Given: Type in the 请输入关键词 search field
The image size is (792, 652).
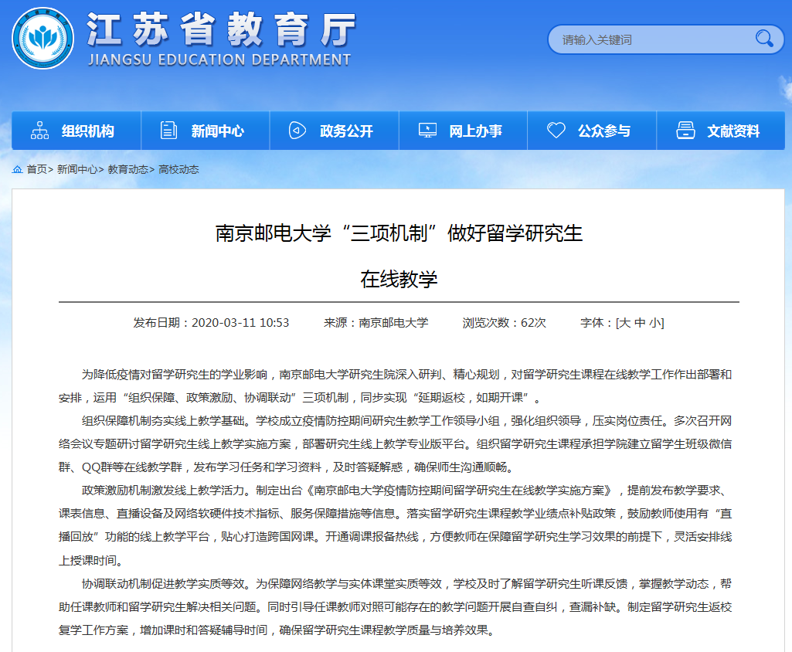Looking at the screenshot, I should (x=649, y=39).
